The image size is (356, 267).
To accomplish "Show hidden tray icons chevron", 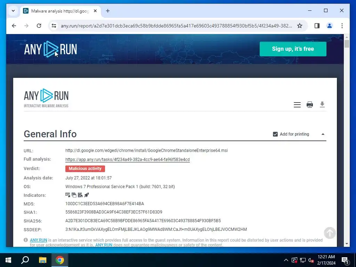I will [x=286, y=260].
